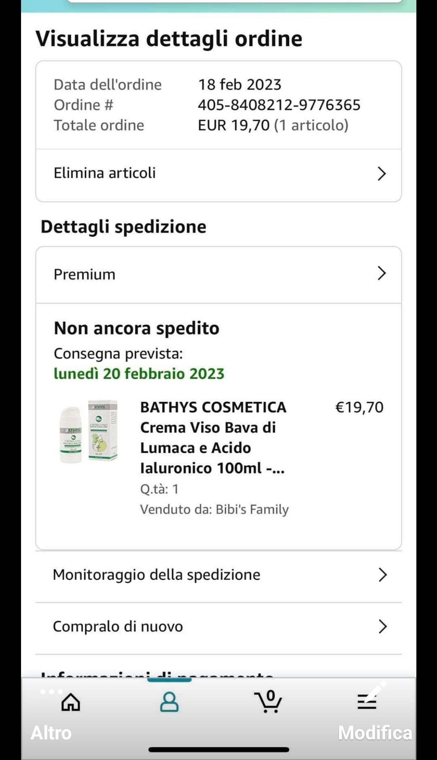Open the Bathys Cosmetica product thumbnail

tap(89, 432)
